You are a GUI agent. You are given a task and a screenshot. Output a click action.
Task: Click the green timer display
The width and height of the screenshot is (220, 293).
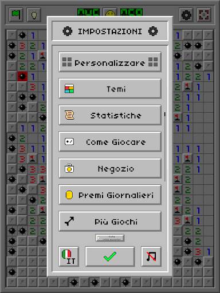[132, 13]
